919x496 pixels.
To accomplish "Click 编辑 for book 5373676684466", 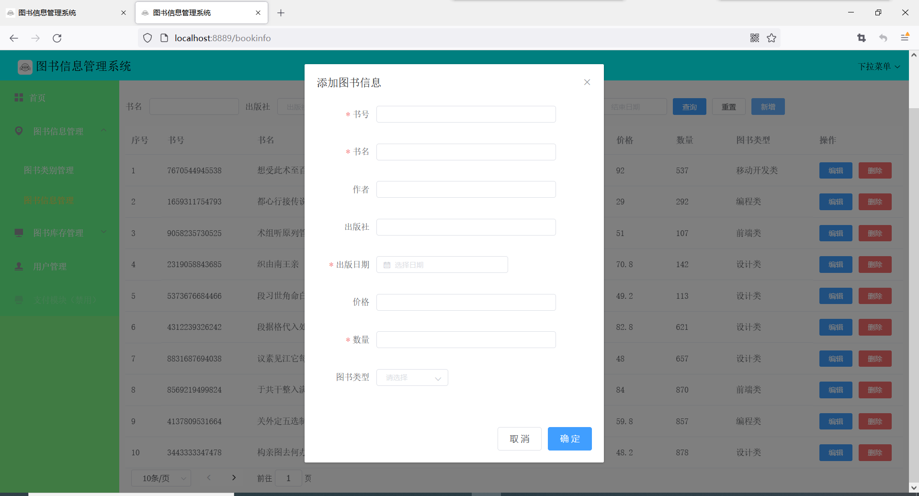I will (836, 296).
